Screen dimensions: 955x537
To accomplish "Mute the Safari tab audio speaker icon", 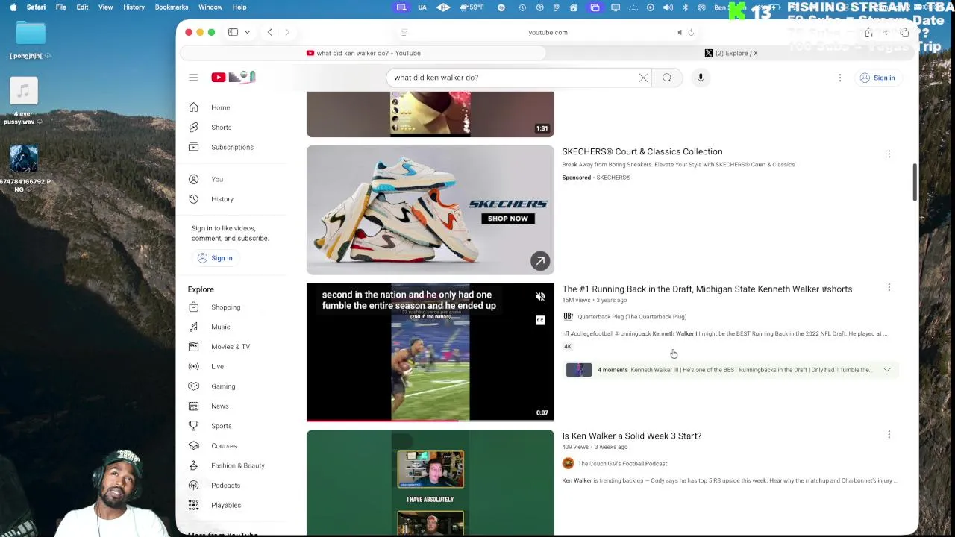I will (680, 32).
